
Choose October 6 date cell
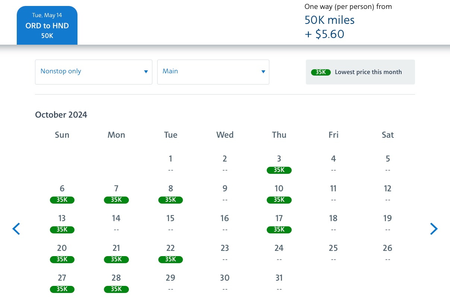(x=62, y=194)
